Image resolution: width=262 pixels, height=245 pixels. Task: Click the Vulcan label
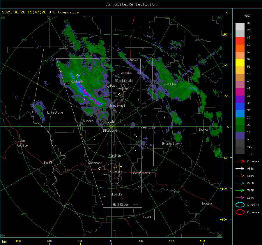(x=148, y=216)
